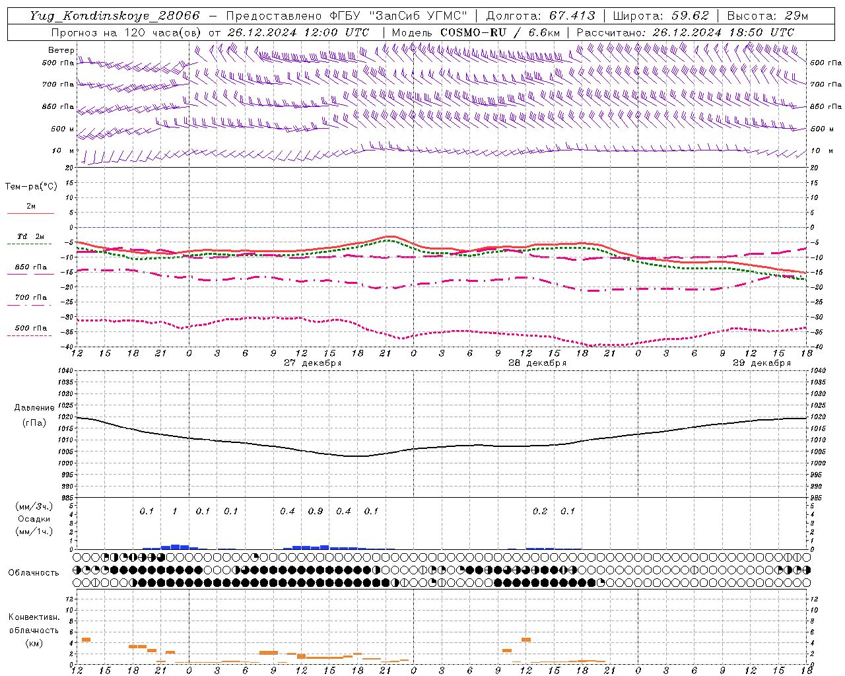Click the 700 гПа temperature legend entry
845x676 pixels.
coord(30,298)
